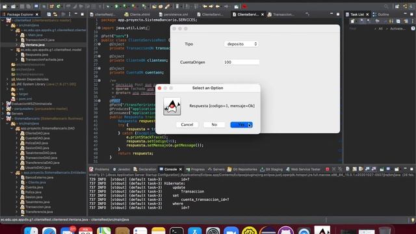The height and width of the screenshot is (234, 416).
Task: Open the Terminal app in Dock
Action: coord(176,230)
